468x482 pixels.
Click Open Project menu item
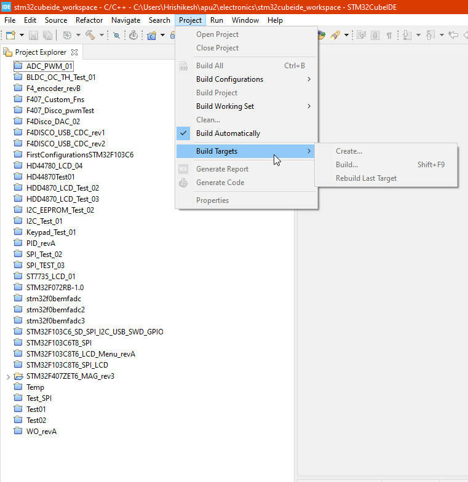[247, 34]
